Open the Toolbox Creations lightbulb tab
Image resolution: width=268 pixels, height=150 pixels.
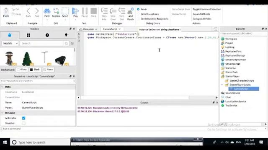(x=66, y=35)
